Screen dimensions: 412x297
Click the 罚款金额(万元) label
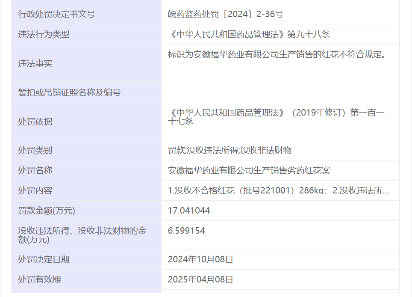[47, 211]
